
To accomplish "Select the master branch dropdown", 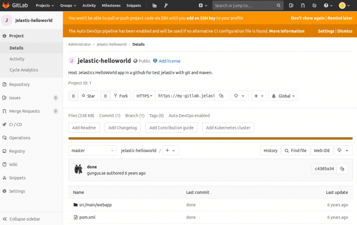I will pos(93,150).
